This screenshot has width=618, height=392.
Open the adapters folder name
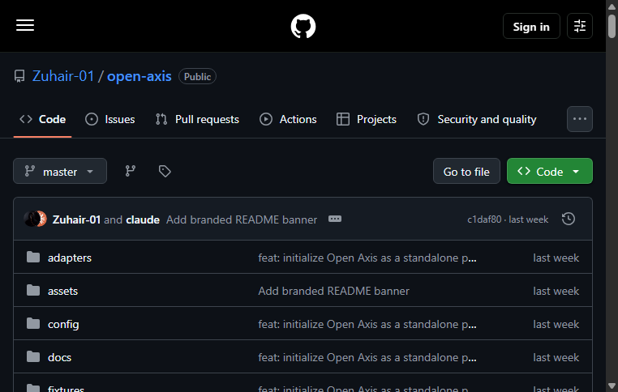[70, 258]
